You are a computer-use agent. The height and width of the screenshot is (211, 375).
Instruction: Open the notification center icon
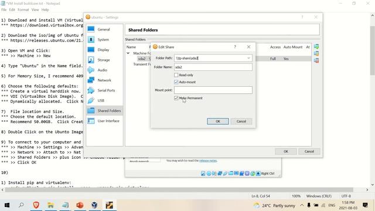[x=365, y=205]
